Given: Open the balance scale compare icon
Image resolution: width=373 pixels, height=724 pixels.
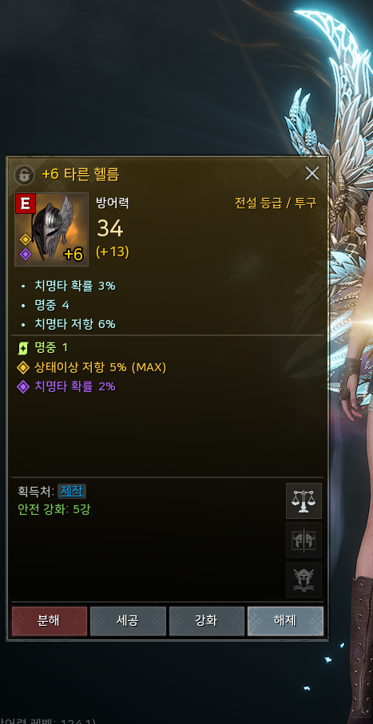Looking at the screenshot, I should [304, 501].
